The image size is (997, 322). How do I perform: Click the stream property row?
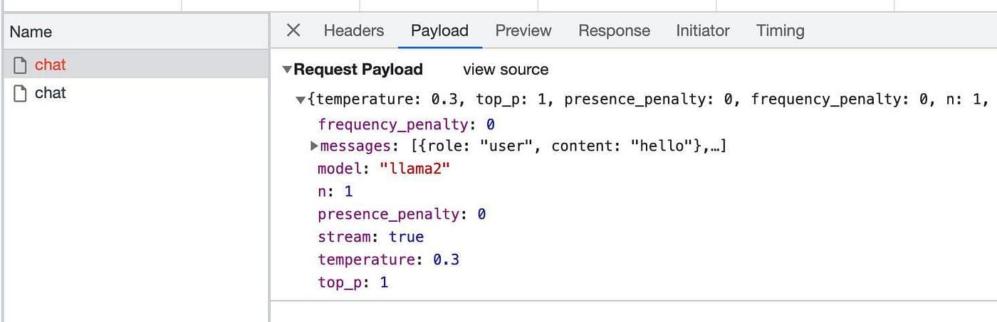(x=370, y=237)
